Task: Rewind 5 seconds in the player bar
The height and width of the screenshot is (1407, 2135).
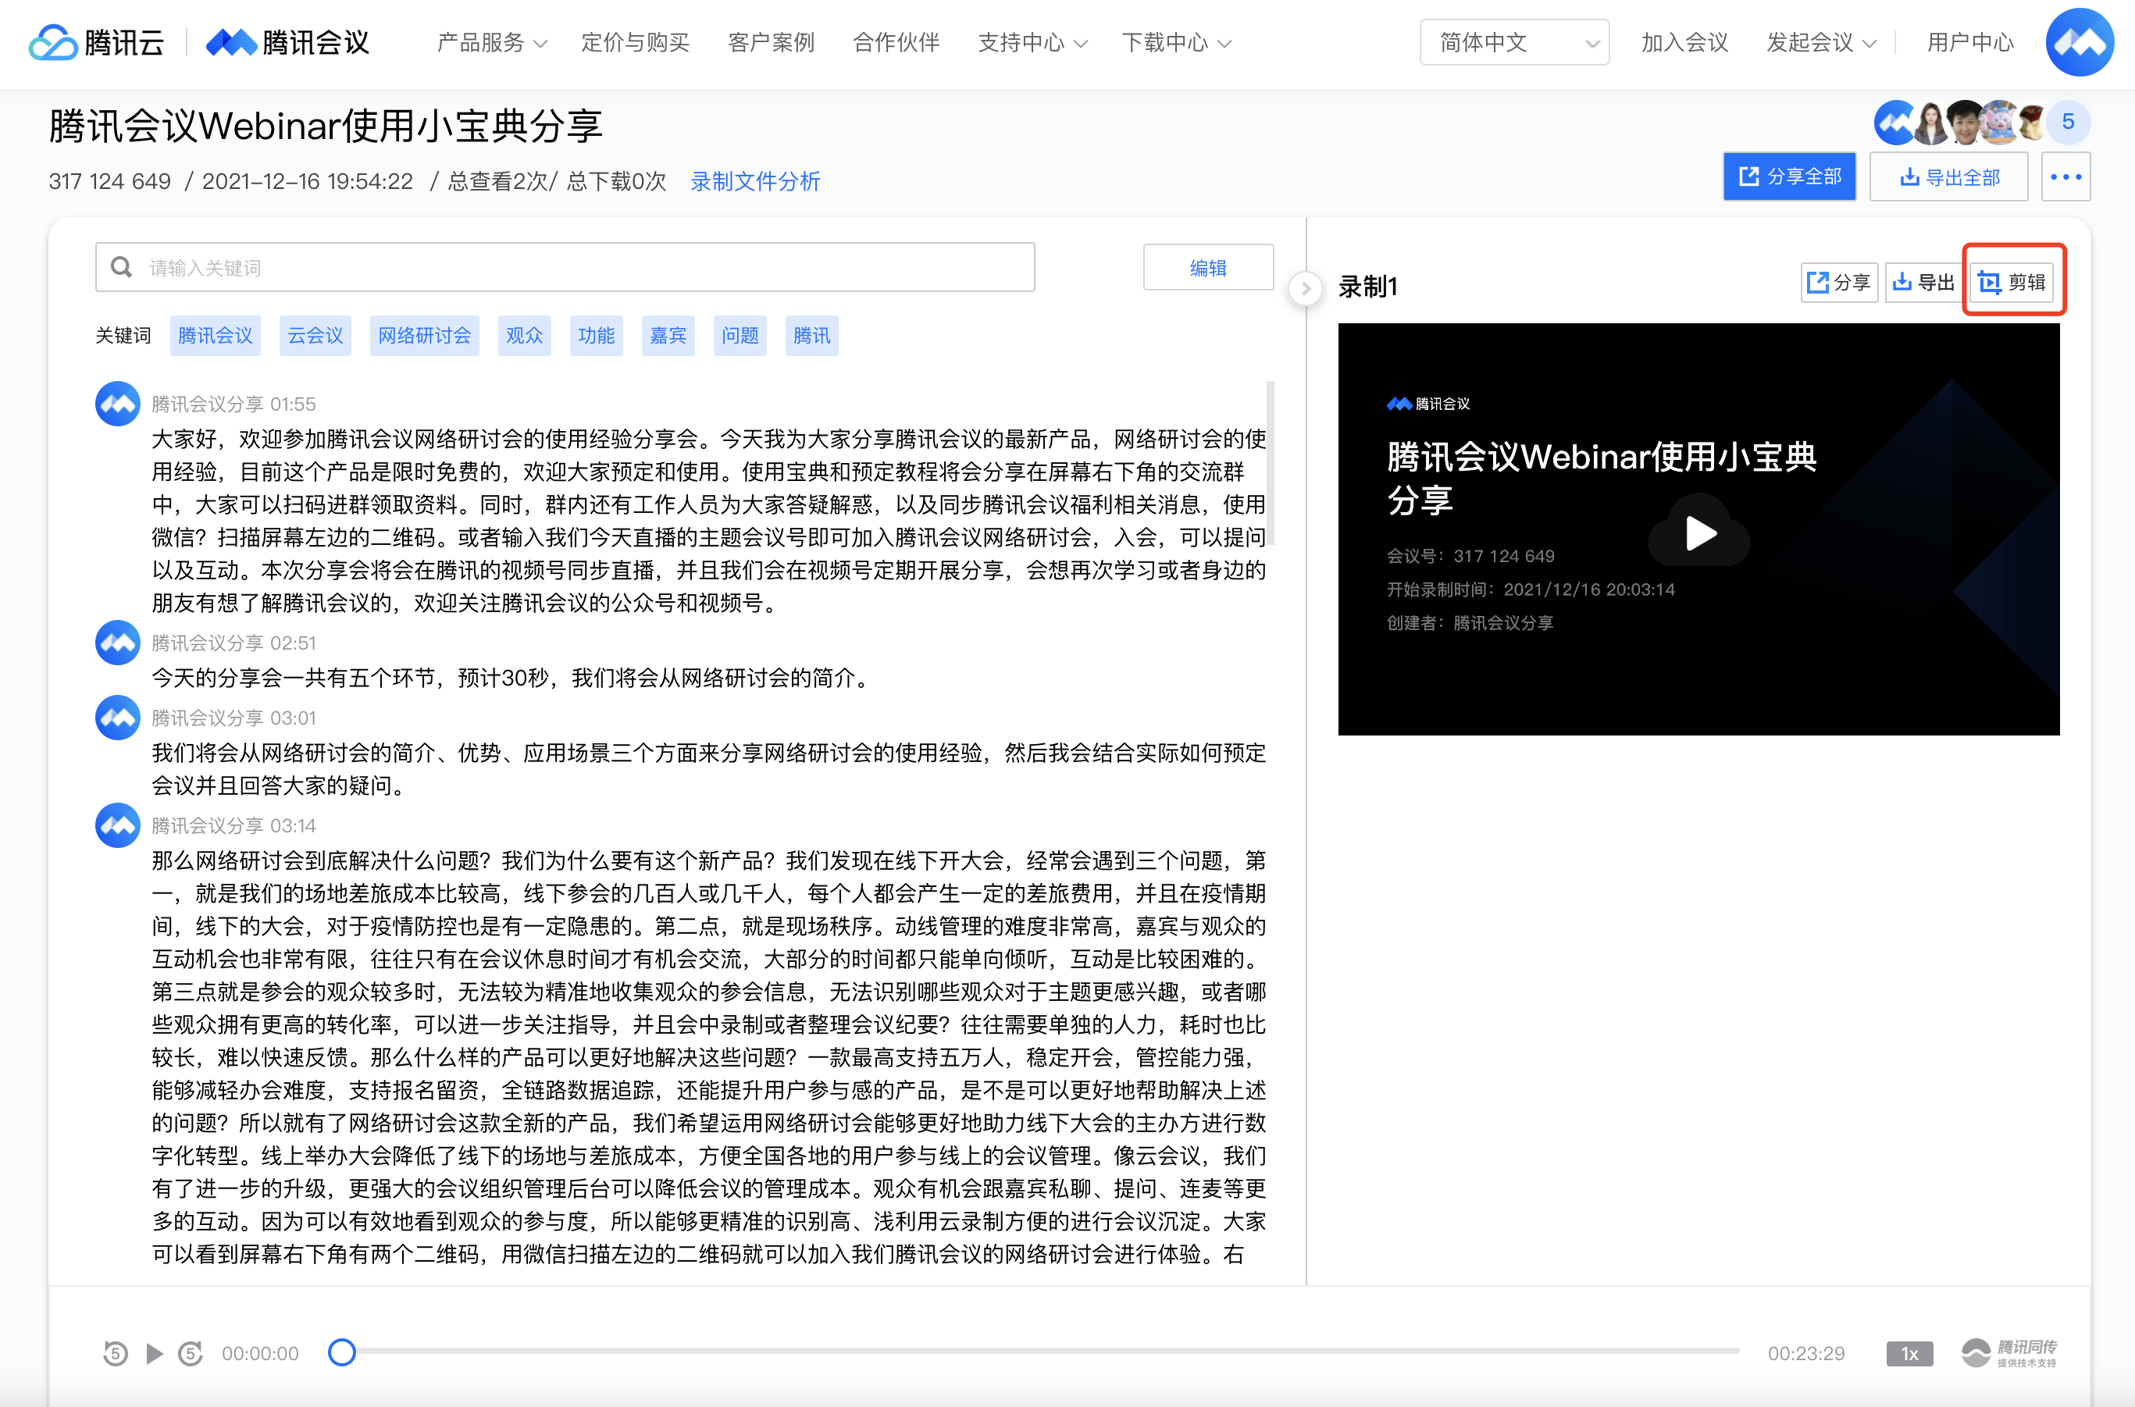Action: click(x=115, y=1353)
